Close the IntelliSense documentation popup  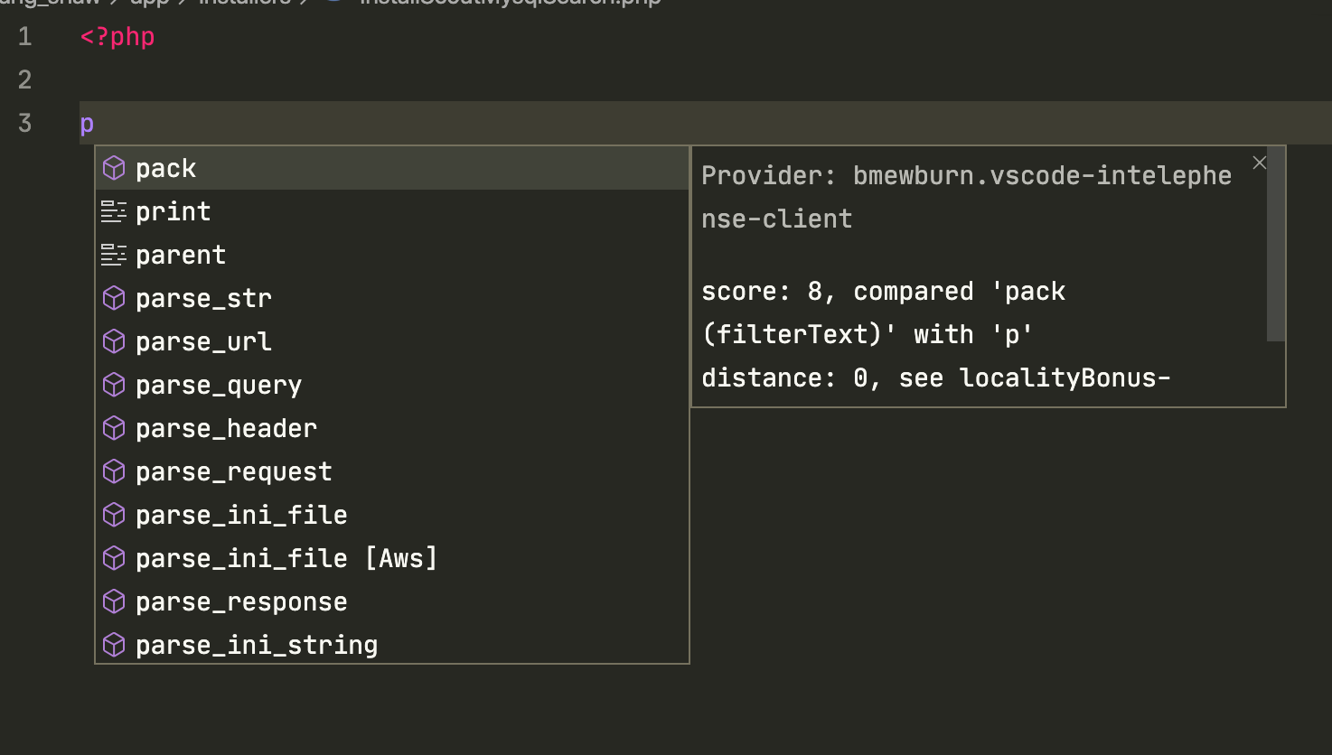1259,163
